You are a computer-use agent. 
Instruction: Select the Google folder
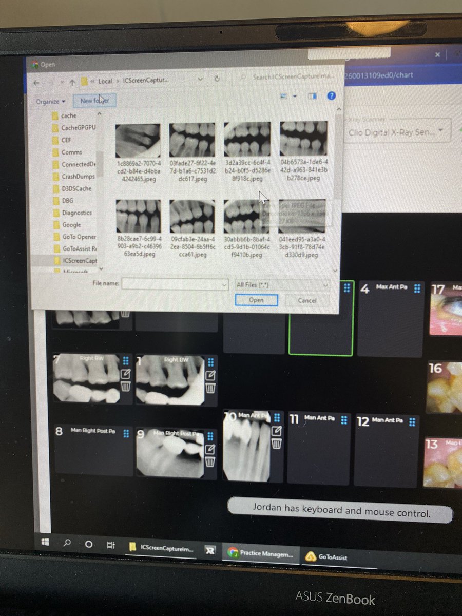67,225
